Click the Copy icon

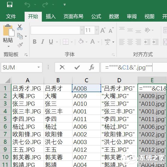coord(20,36)
